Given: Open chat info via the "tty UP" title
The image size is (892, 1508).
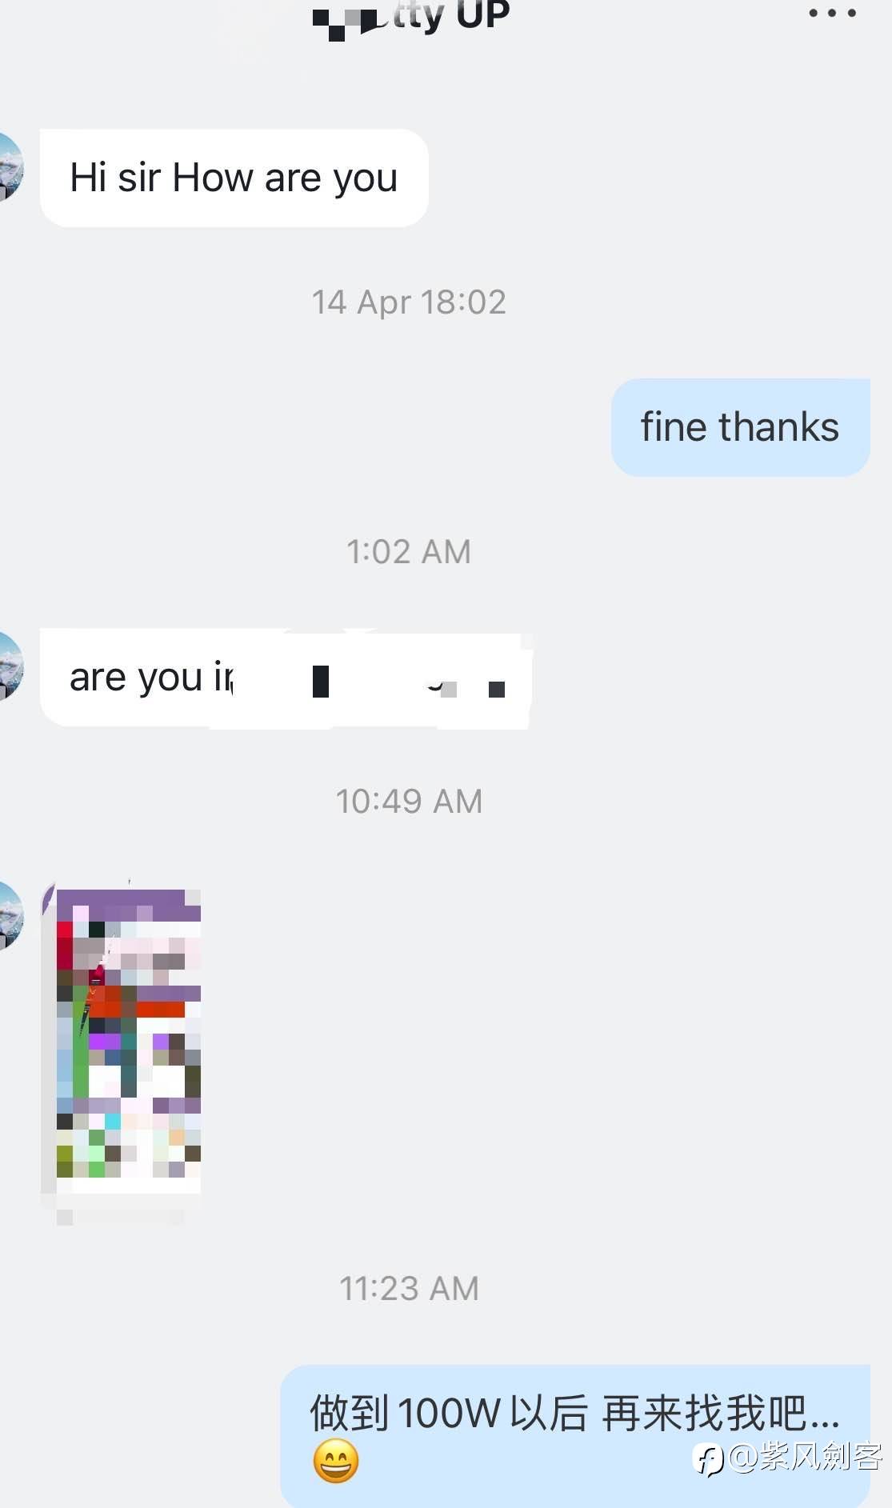Looking at the screenshot, I should point(451,16).
